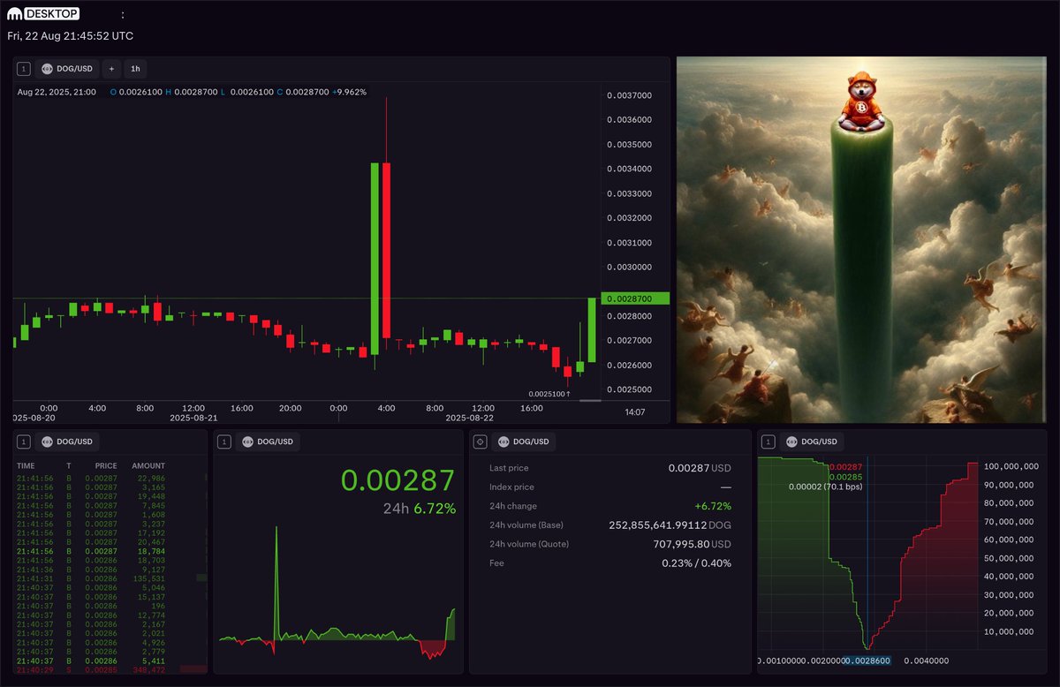Open the 1h timeframe selector

click(x=135, y=68)
